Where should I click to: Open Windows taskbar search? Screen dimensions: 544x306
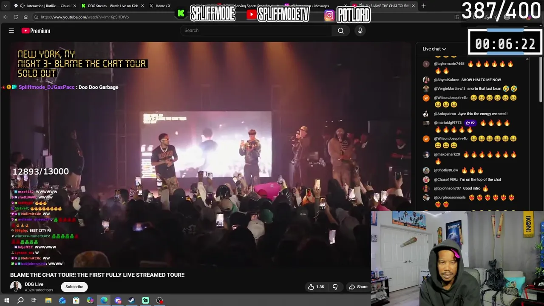point(20,300)
